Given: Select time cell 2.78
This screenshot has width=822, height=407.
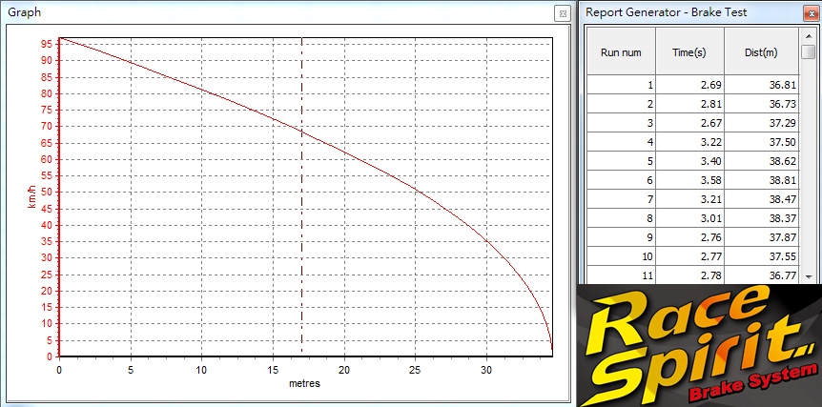Looking at the screenshot, I should (689, 275).
